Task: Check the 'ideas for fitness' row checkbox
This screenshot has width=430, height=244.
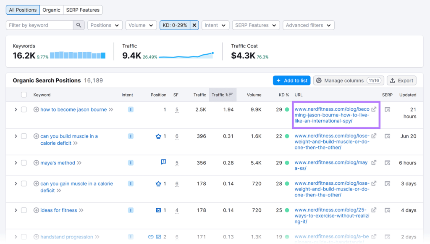Action: (x=24, y=210)
